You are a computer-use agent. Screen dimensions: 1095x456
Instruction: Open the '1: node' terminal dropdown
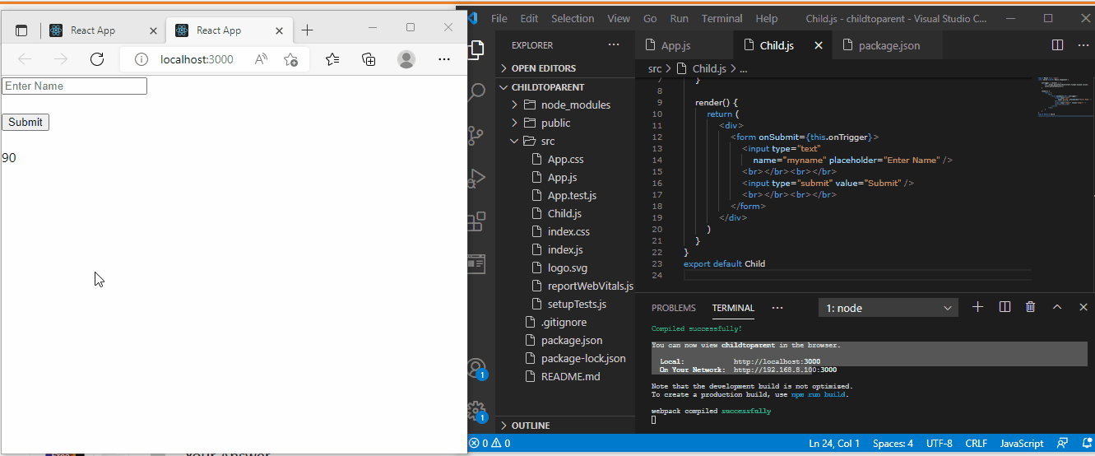tap(888, 308)
